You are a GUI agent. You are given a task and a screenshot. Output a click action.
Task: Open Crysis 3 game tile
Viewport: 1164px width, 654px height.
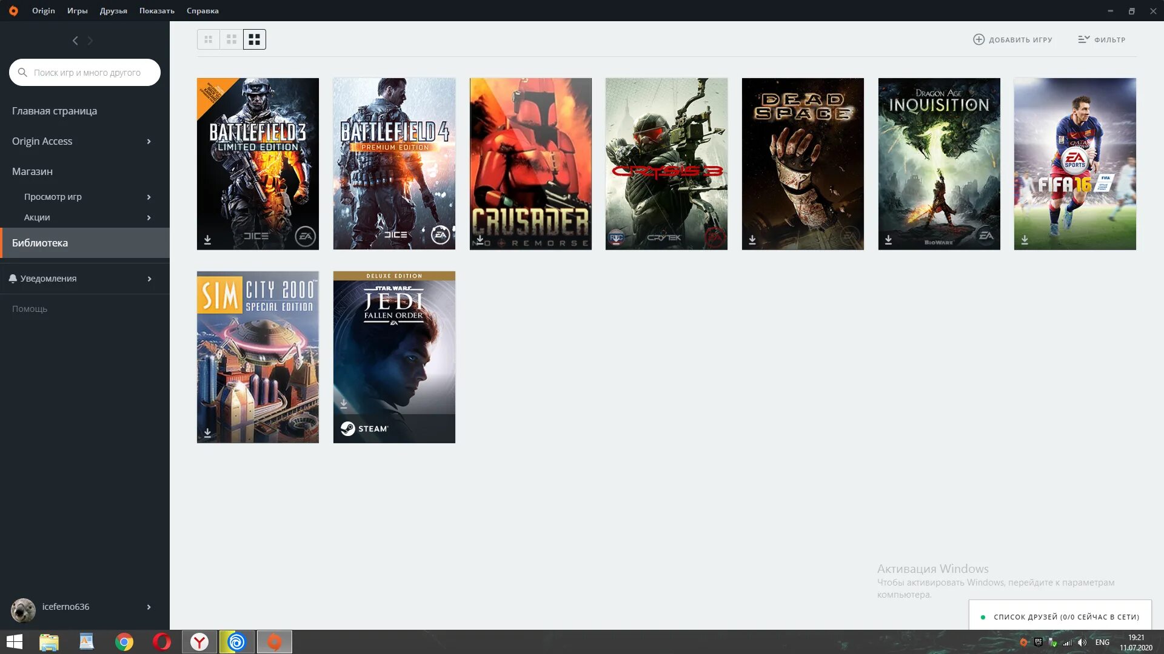click(666, 163)
